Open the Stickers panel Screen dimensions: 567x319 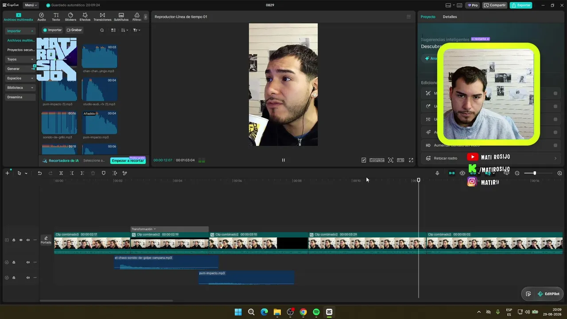click(70, 17)
